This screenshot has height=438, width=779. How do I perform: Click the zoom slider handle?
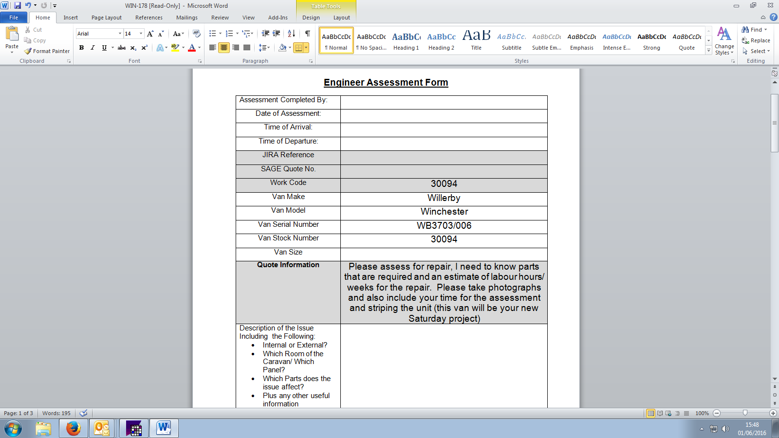745,413
